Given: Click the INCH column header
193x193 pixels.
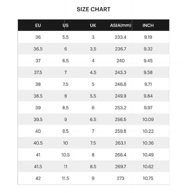Looking at the screenshot, I should [x=148, y=25].
